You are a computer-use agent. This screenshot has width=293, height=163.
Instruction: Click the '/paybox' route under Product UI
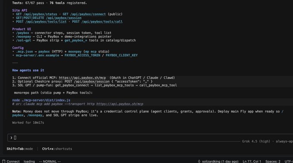[22, 33]
